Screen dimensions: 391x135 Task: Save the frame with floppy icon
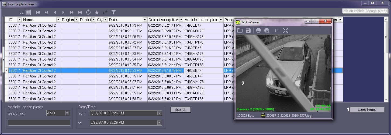pos(248,30)
